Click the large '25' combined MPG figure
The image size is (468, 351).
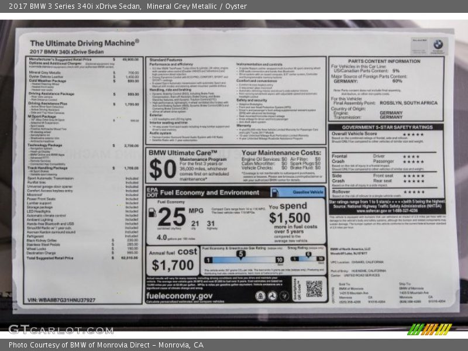coord(172,217)
